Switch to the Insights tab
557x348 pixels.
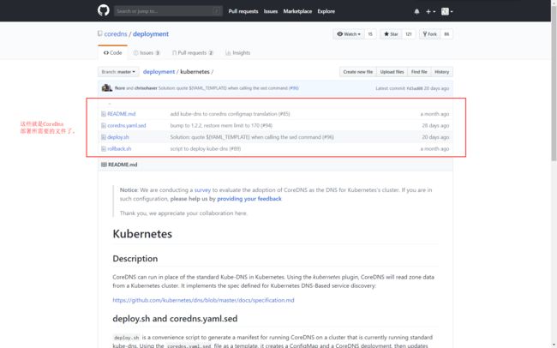(237, 52)
